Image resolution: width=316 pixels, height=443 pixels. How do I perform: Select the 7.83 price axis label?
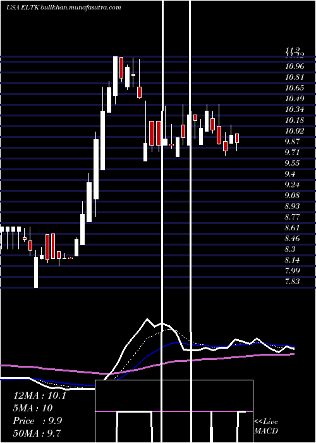[x=293, y=281]
